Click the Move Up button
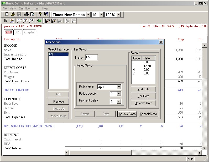The height and width of the screenshot is (162, 209). point(59,109)
